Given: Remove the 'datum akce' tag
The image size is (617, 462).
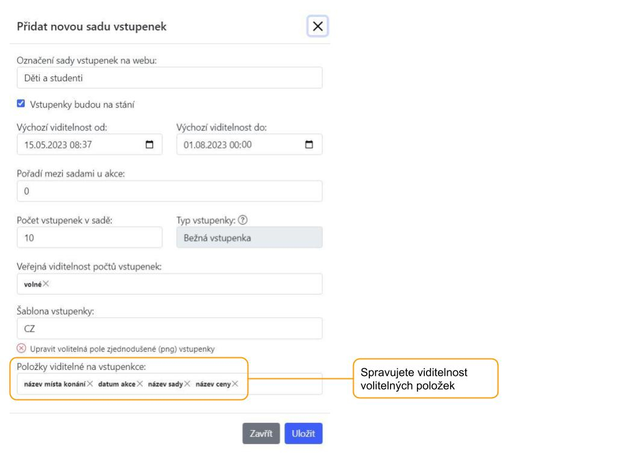Looking at the screenshot, I should [140, 384].
